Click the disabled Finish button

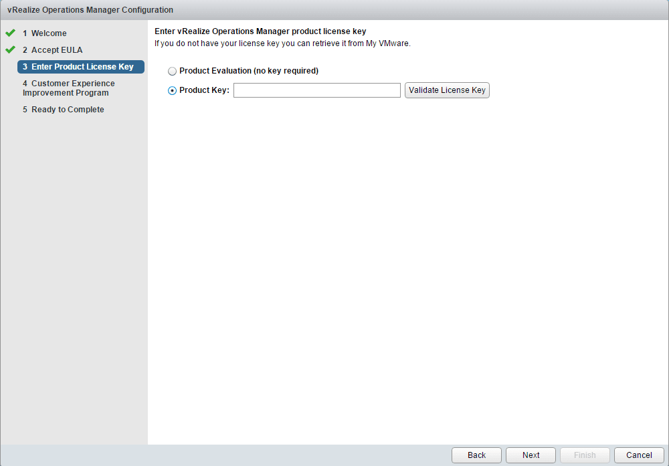coord(585,455)
